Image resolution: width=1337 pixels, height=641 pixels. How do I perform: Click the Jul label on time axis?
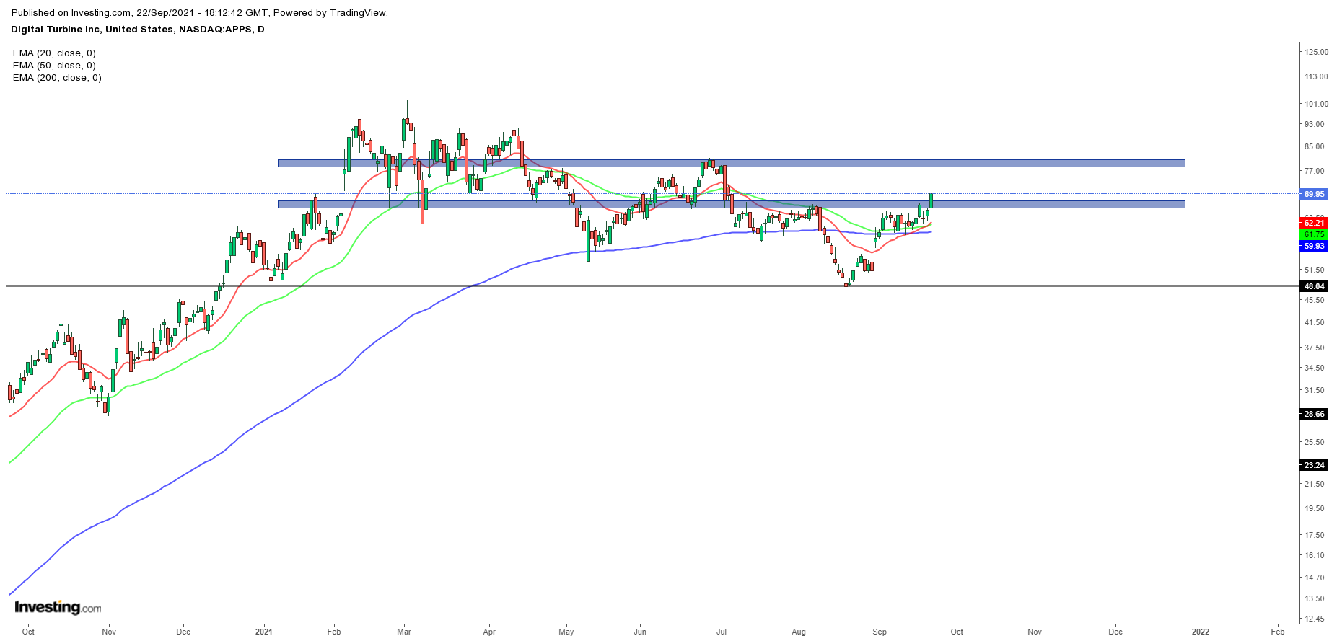[721, 632]
